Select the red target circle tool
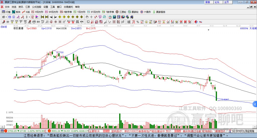 coord(51,22)
